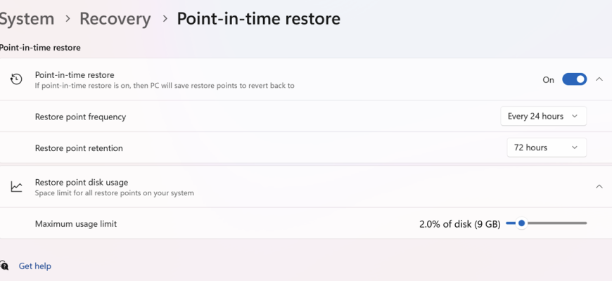Click the Maximum usage limit label

(76, 224)
